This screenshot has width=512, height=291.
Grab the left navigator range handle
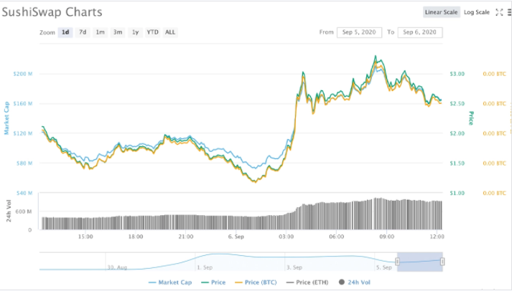(x=397, y=262)
